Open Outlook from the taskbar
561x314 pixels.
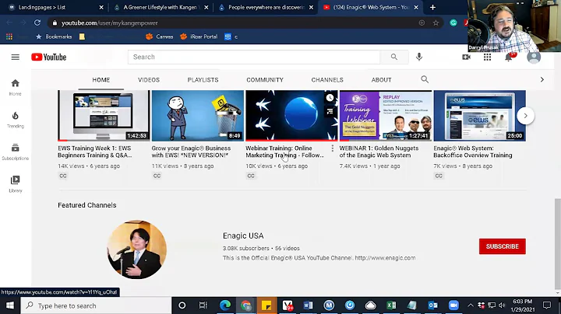[432, 305]
